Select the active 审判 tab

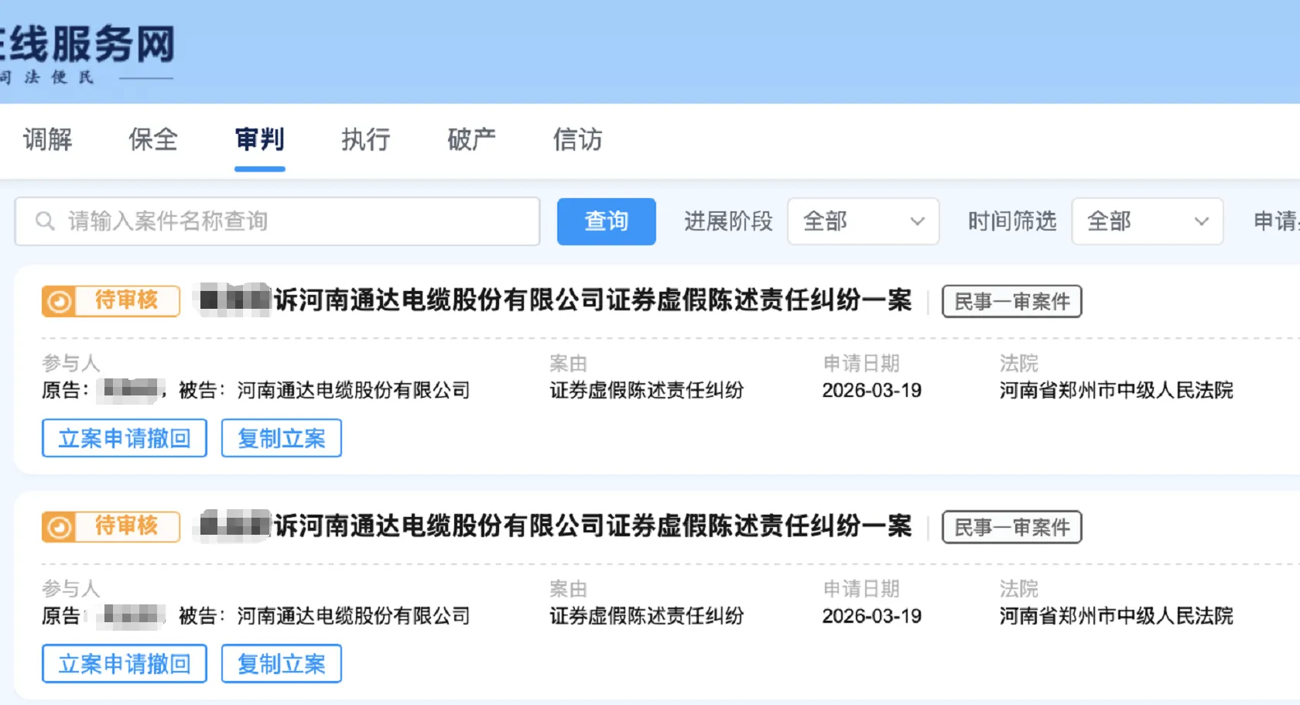point(259,140)
